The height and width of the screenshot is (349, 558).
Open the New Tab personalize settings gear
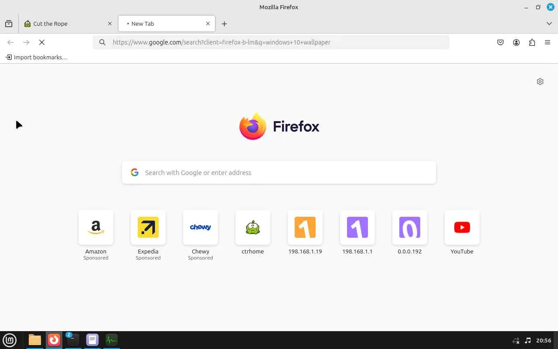pyautogui.click(x=540, y=82)
